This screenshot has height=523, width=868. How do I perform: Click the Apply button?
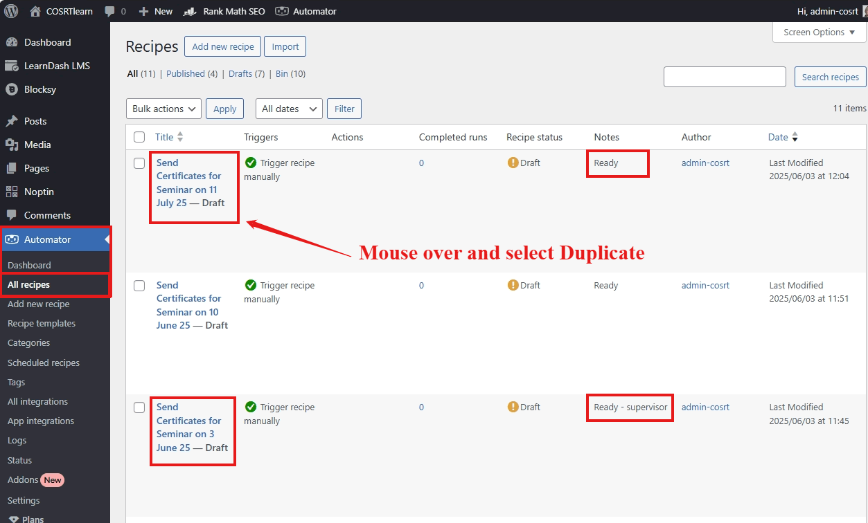[x=224, y=109]
